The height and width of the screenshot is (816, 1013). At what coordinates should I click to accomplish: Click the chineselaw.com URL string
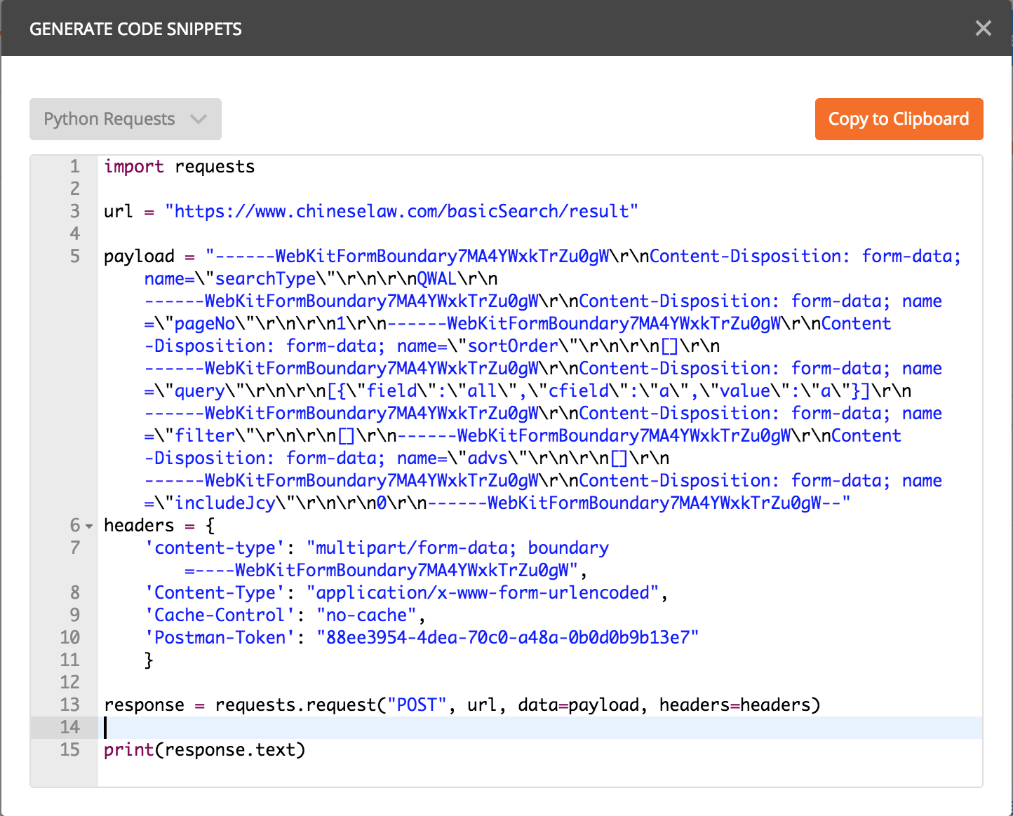tap(401, 210)
